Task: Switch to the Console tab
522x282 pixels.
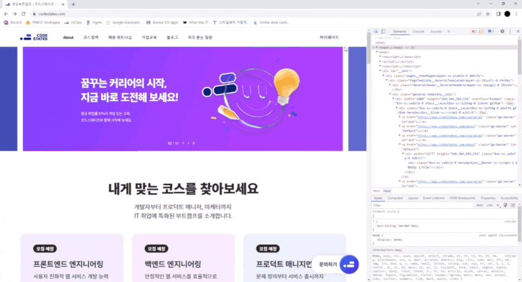Action: tap(418, 31)
